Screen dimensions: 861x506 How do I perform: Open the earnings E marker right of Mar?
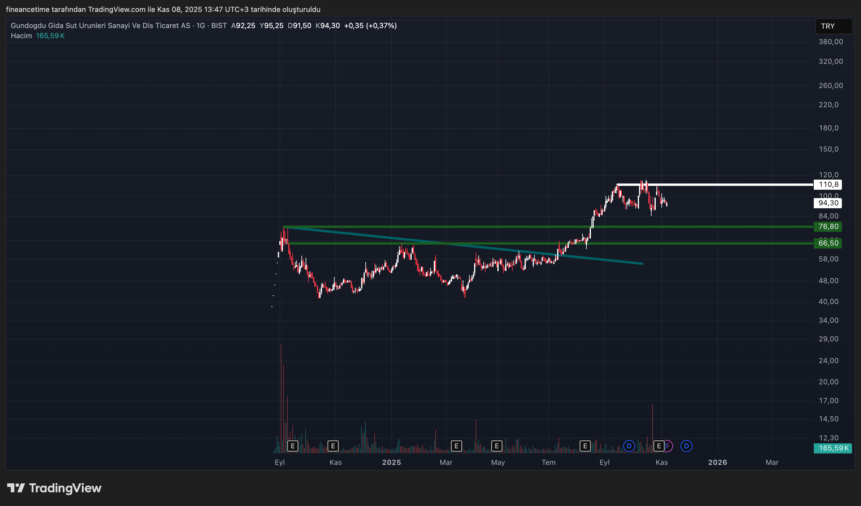(456, 446)
